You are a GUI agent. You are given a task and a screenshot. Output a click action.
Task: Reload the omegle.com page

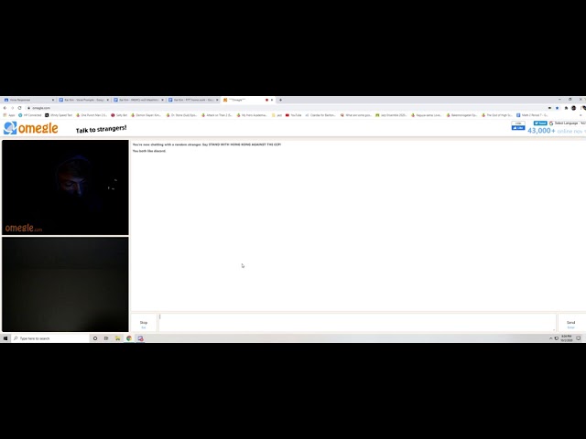point(20,108)
